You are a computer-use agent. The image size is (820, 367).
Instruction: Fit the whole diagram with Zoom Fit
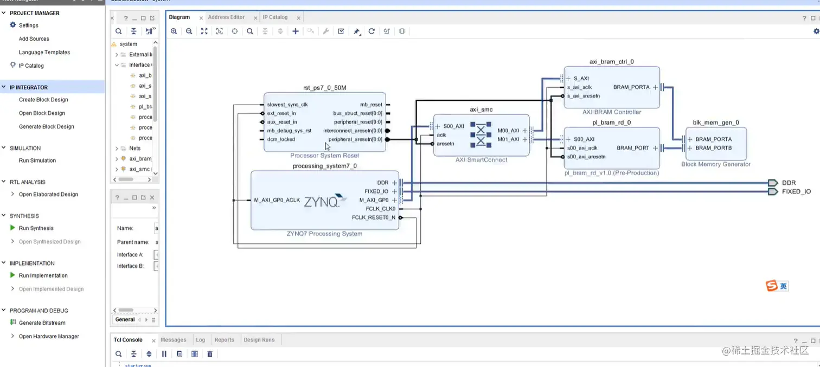pos(204,31)
